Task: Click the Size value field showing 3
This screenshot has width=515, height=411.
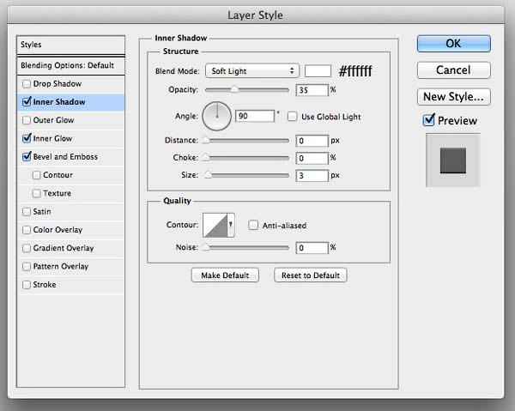Action: [312, 176]
